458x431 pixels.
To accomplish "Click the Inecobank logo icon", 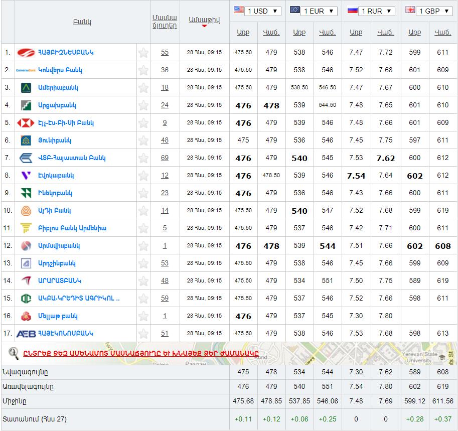I will click(26, 193).
